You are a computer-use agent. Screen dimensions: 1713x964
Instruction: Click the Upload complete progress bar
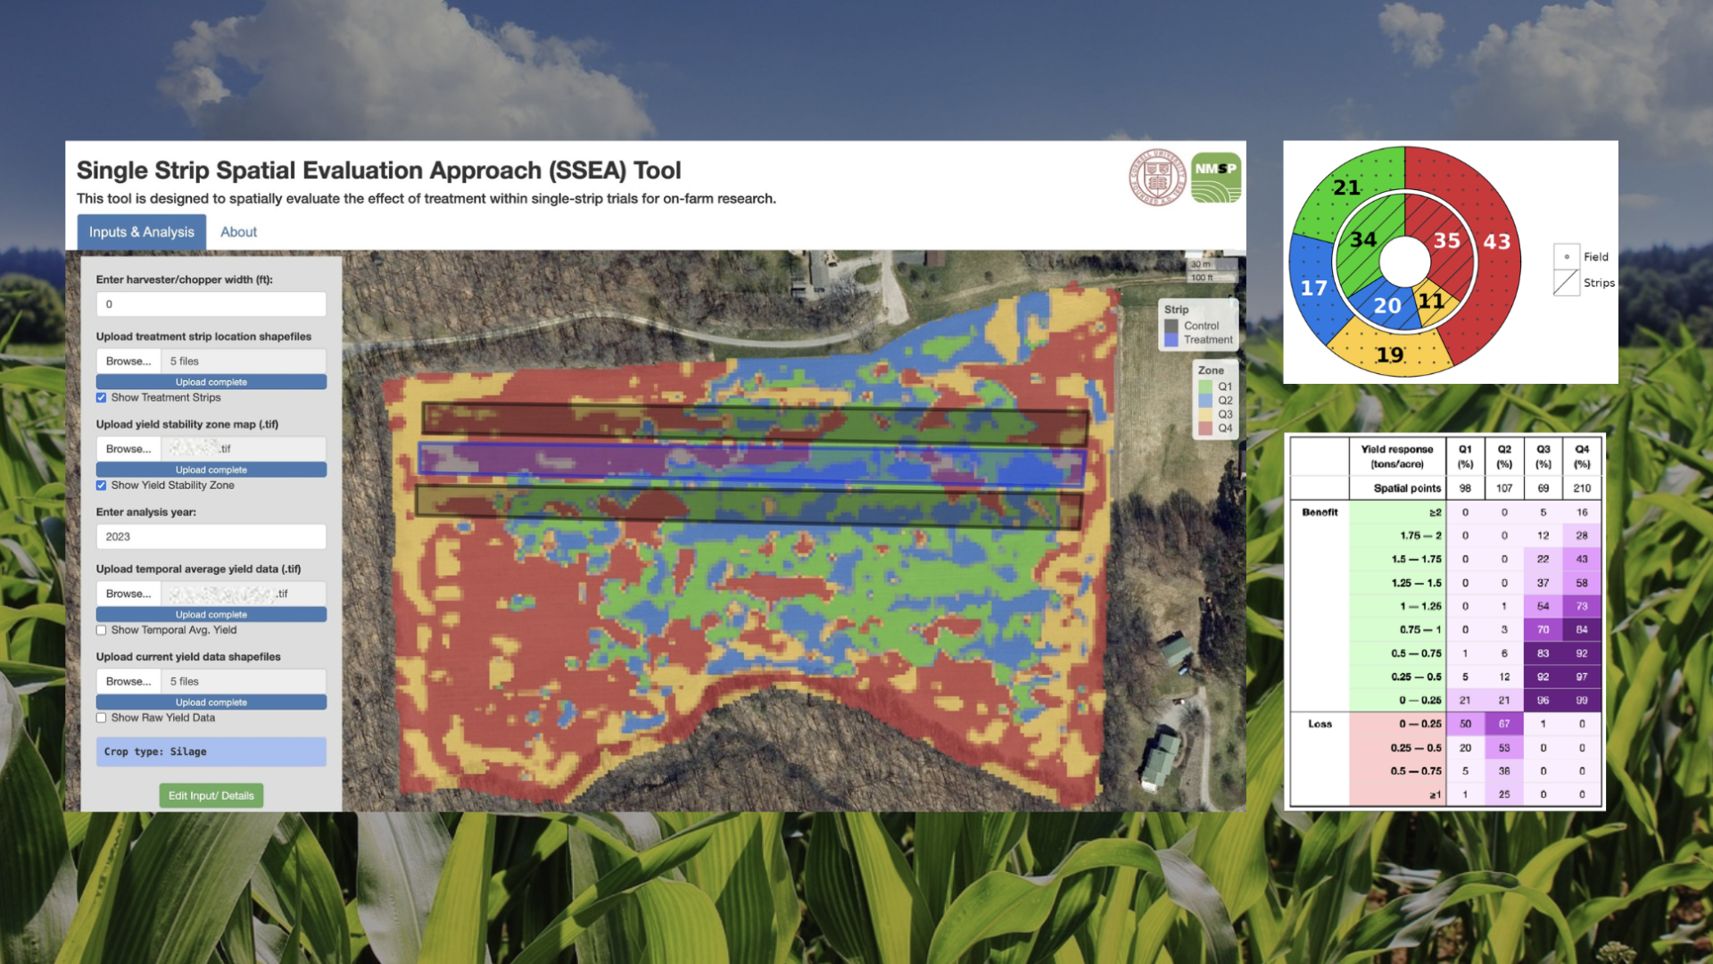[211, 381]
